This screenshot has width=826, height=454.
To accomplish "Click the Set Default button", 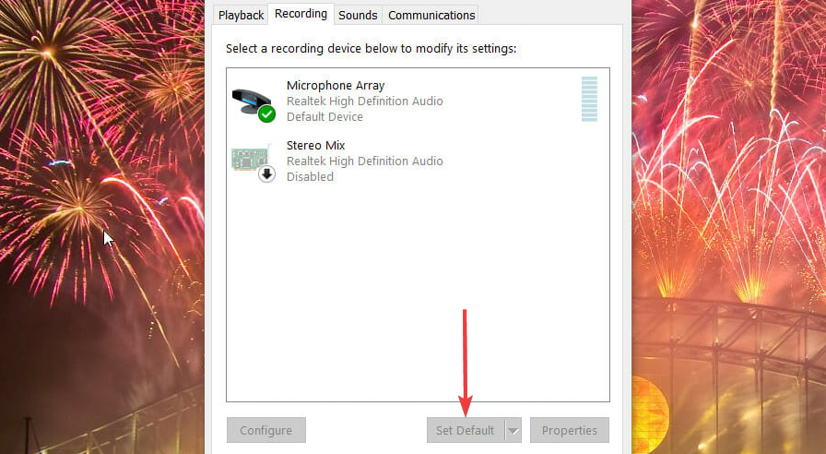I will (x=466, y=430).
